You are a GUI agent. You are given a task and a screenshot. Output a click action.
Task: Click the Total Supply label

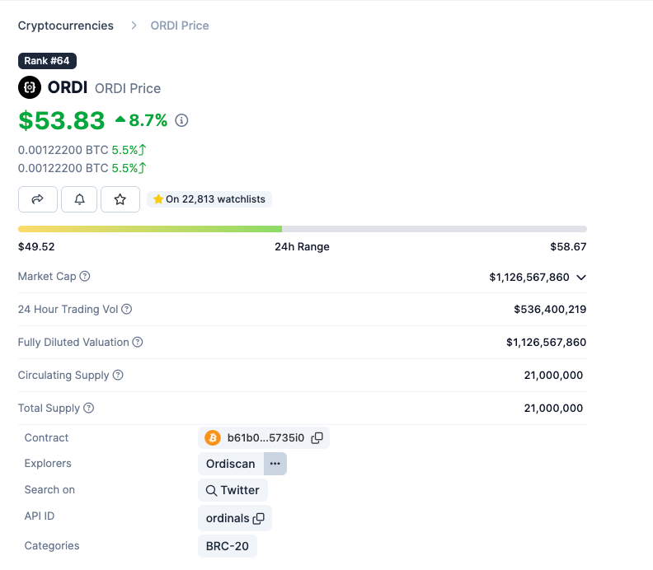pos(49,409)
